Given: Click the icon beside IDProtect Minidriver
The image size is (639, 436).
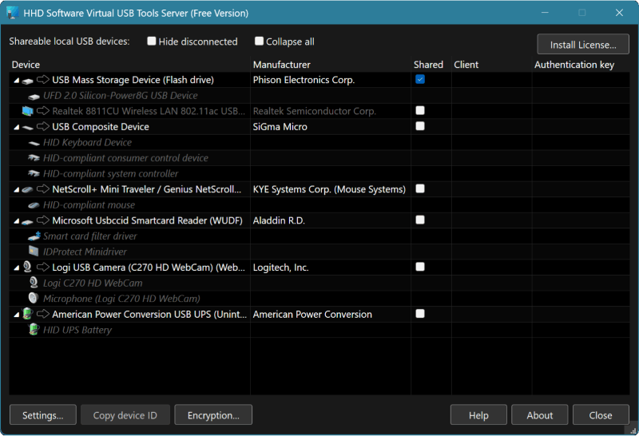Looking at the screenshot, I should pos(34,252).
